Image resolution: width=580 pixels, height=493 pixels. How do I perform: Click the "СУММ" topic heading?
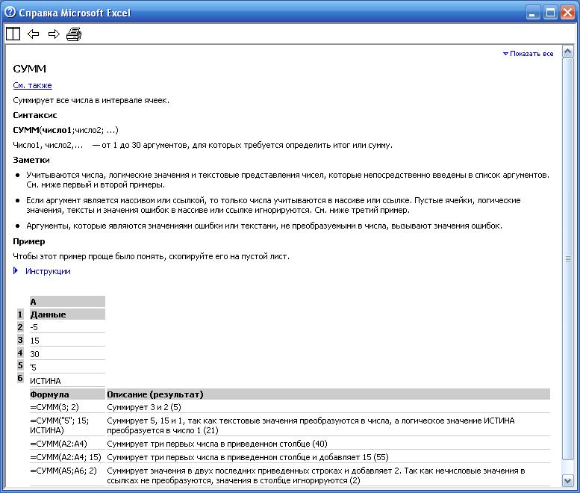click(30, 69)
